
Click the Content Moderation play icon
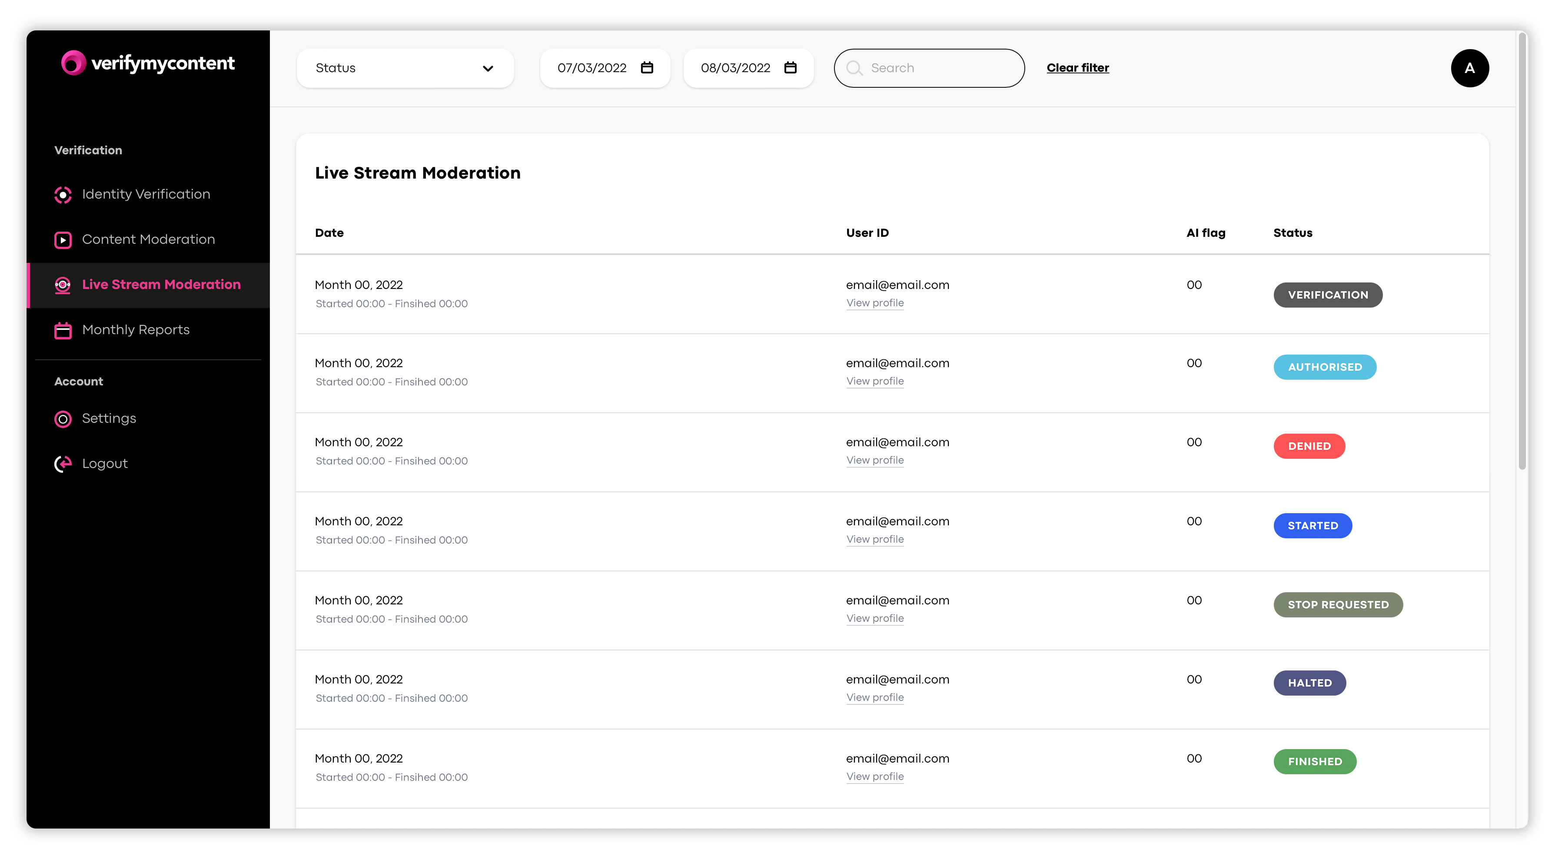pyautogui.click(x=63, y=240)
